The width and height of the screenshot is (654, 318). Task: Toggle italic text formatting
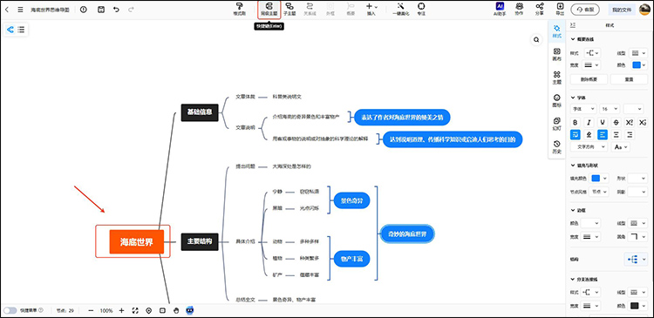tap(589, 123)
